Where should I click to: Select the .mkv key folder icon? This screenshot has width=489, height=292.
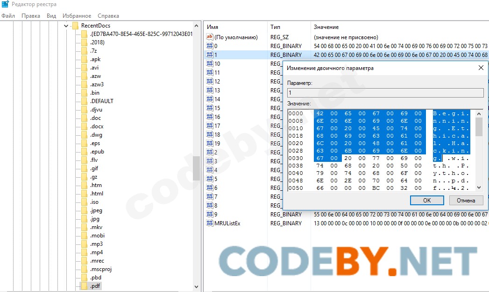(84, 227)
